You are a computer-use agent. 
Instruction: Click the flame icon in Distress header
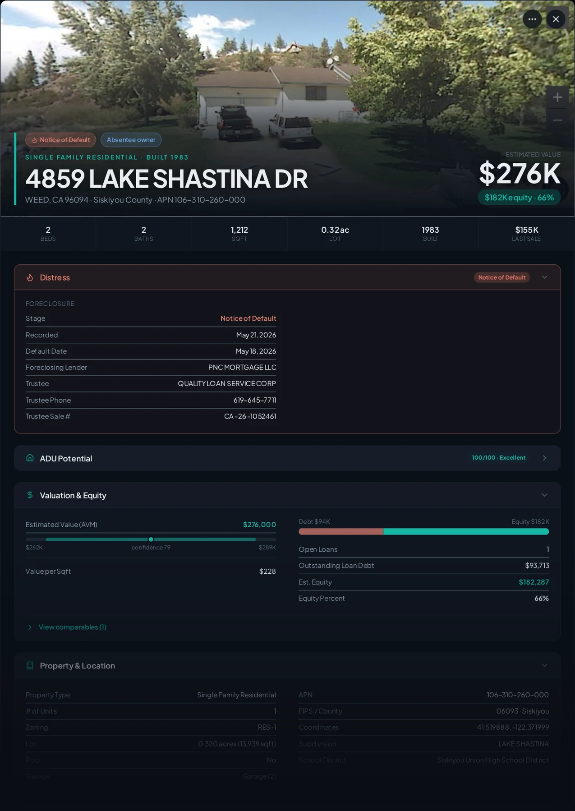click(30, 277)
